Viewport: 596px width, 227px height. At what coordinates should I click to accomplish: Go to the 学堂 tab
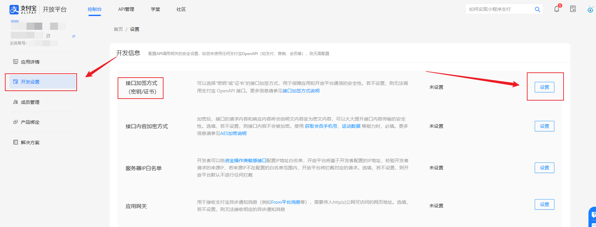155,9
